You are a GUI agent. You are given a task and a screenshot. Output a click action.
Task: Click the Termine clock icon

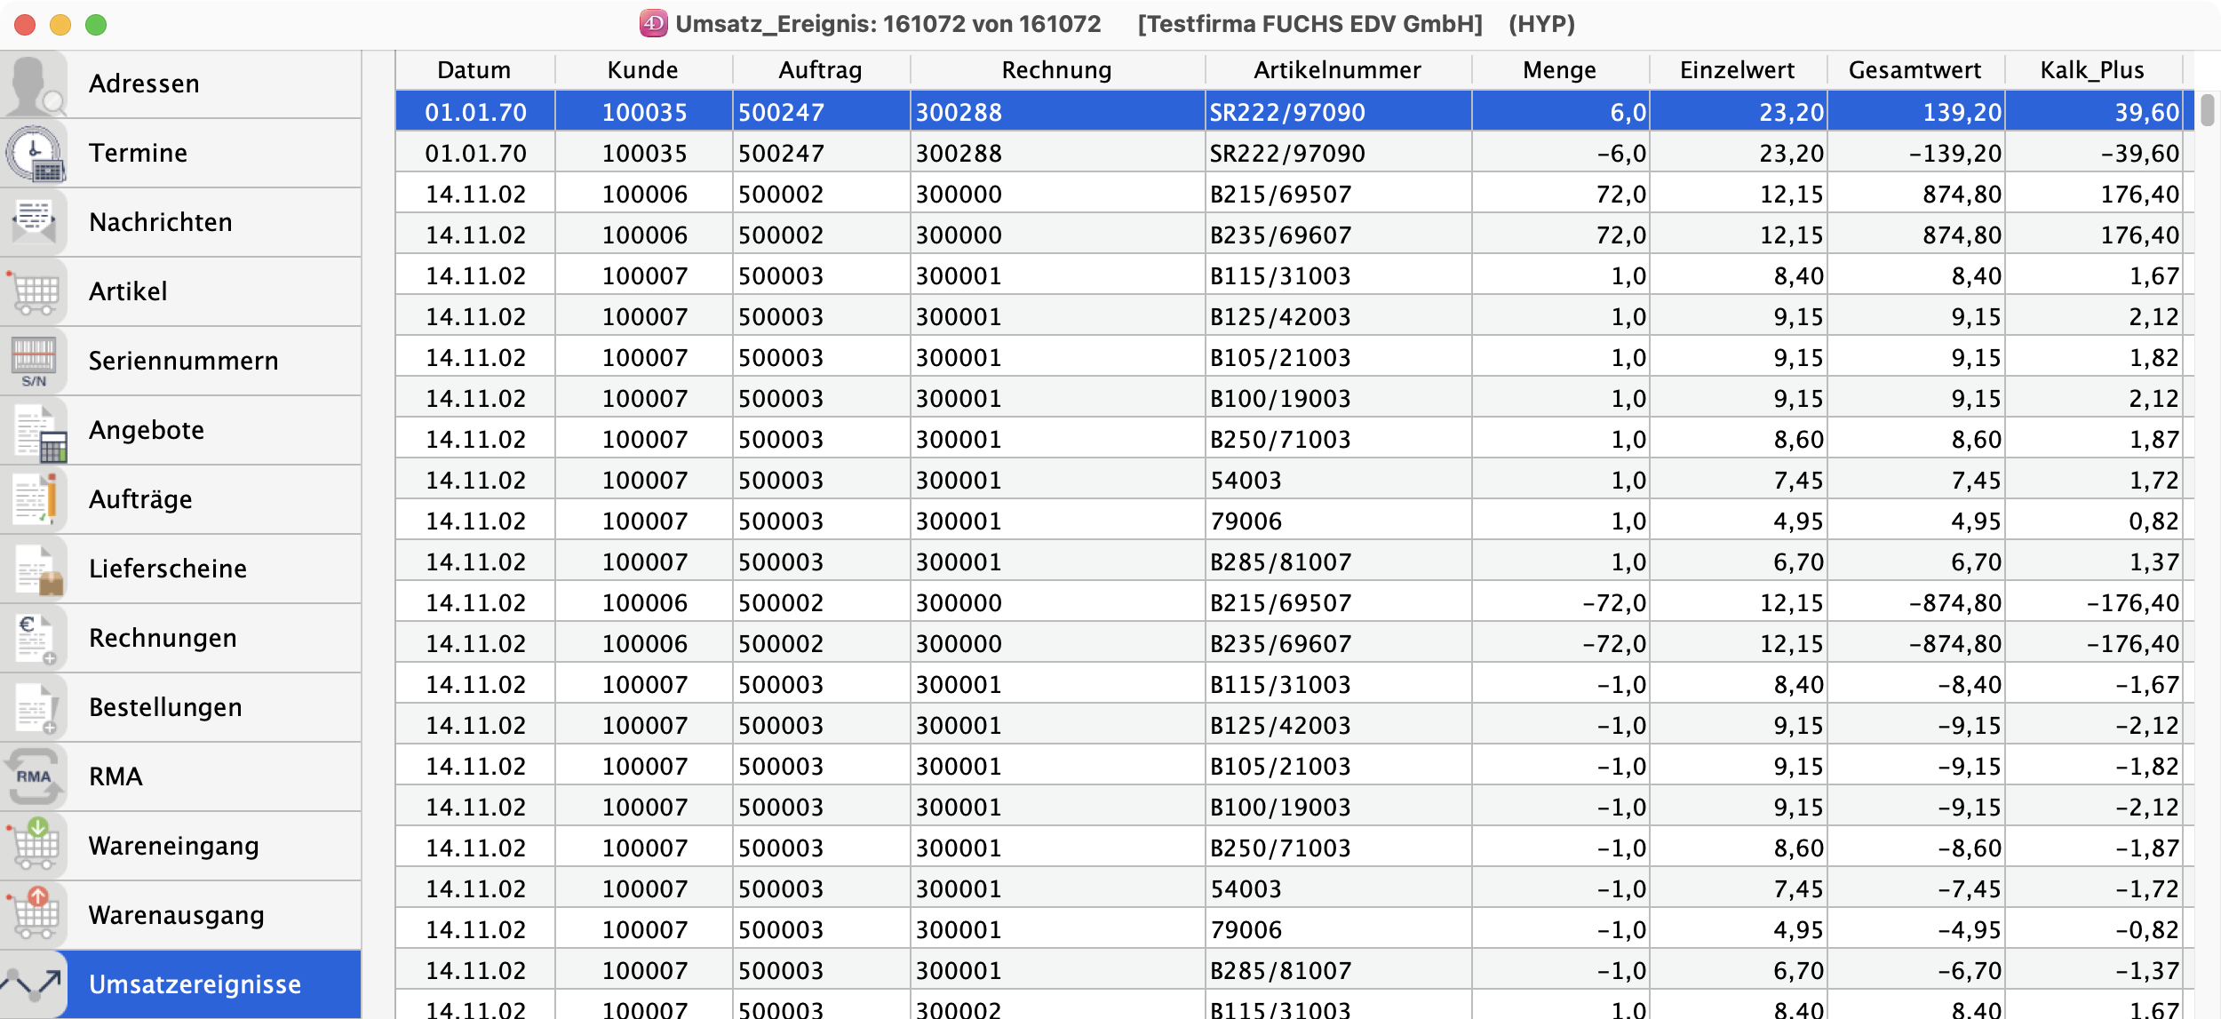tap(34, 153)
